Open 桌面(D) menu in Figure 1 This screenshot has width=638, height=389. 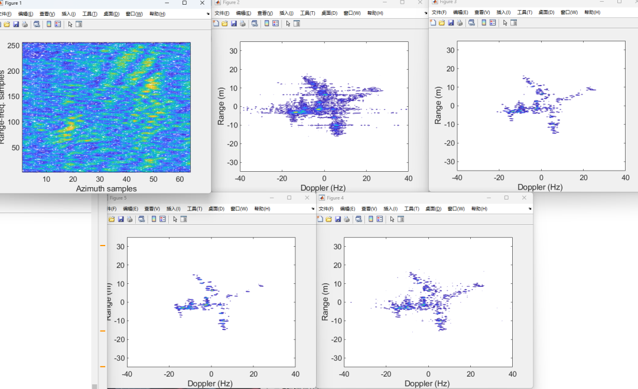(112, 14)
